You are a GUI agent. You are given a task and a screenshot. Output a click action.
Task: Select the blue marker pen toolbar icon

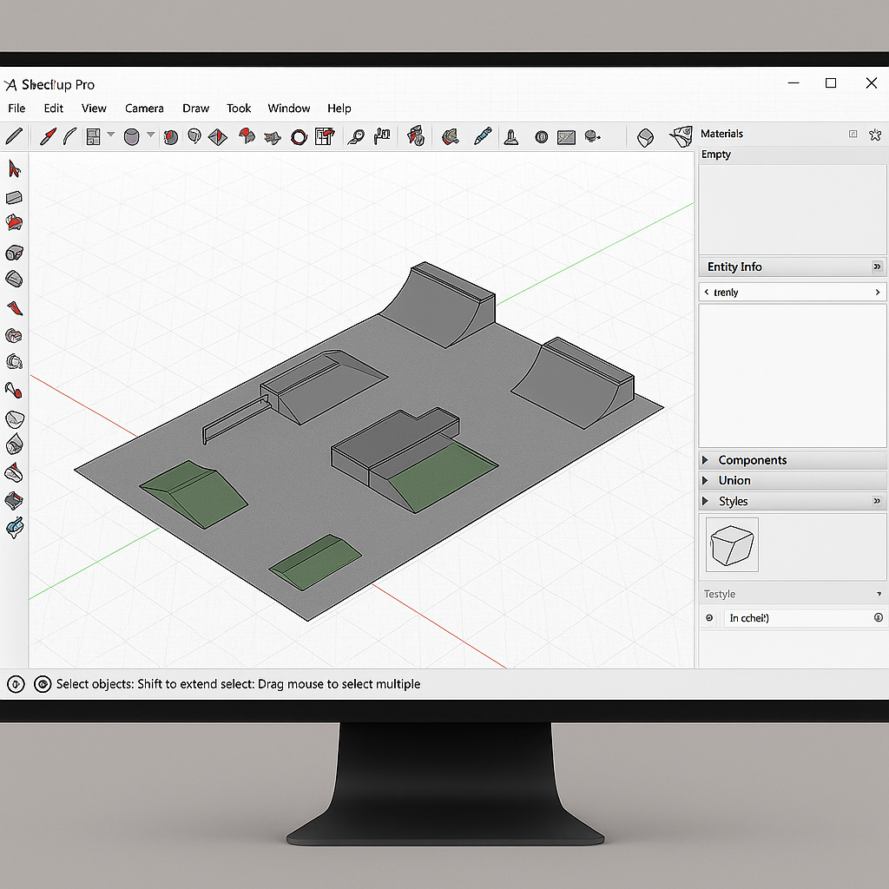pos(483,136)
